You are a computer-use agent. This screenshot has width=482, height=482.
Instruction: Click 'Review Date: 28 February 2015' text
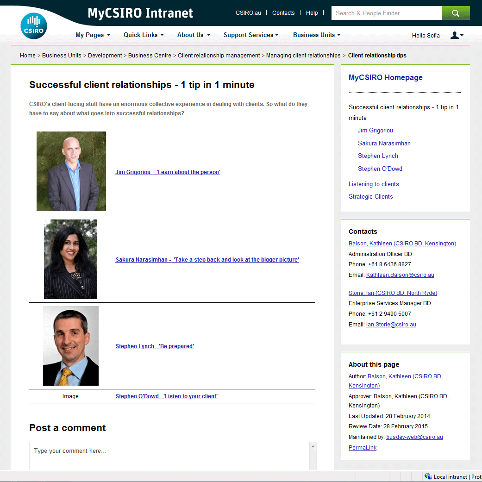388,426
